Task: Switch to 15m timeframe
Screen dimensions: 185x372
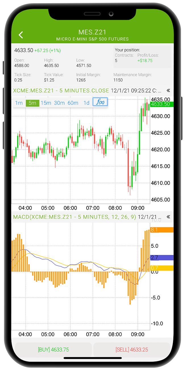Action: point(46,103)
